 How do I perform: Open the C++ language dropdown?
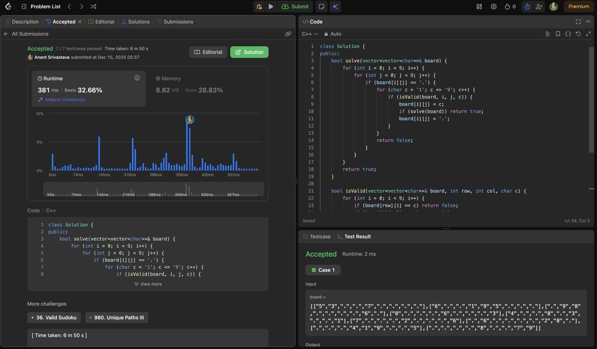[x=309, y=34]
